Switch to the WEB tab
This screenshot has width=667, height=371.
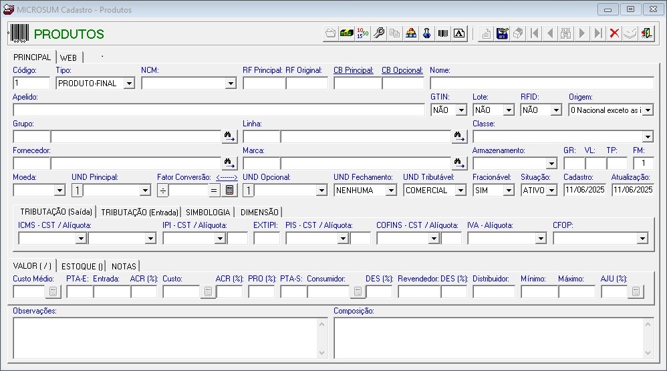tap(68, 57)
